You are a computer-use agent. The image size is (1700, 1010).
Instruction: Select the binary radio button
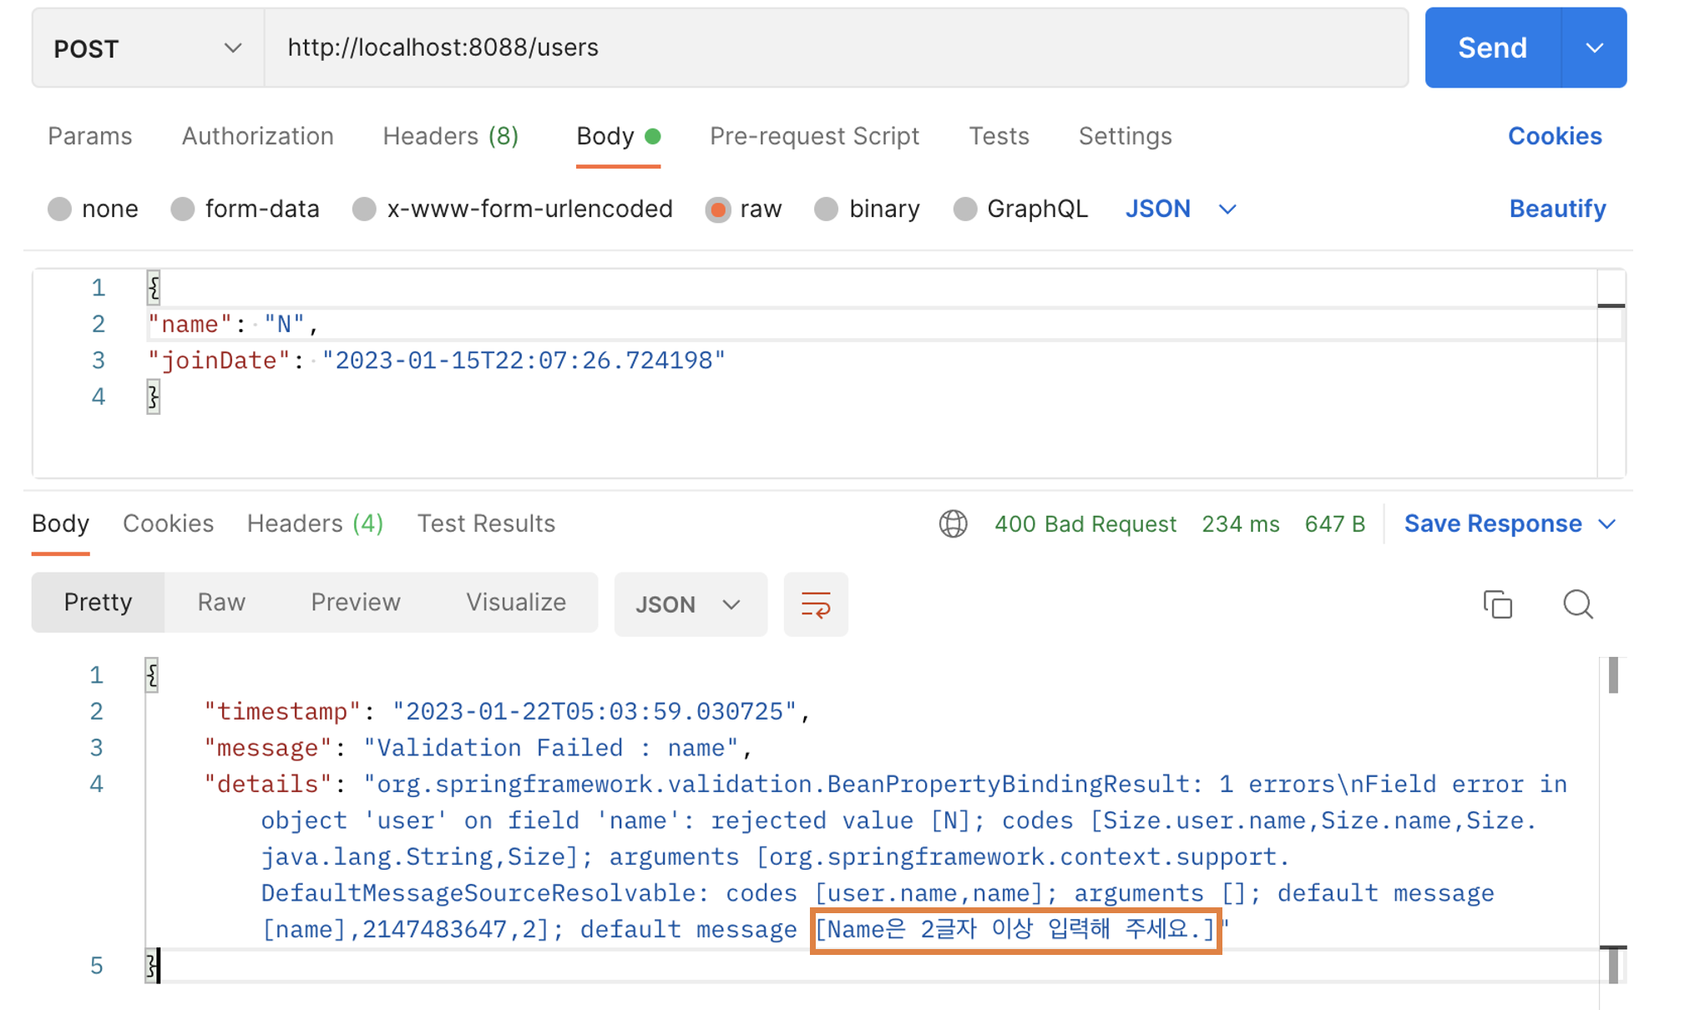pos(826,209)
